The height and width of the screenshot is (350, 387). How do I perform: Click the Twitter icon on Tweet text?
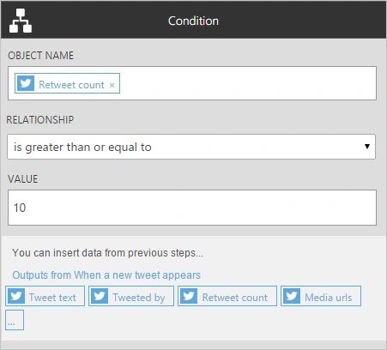coord(16,296)
